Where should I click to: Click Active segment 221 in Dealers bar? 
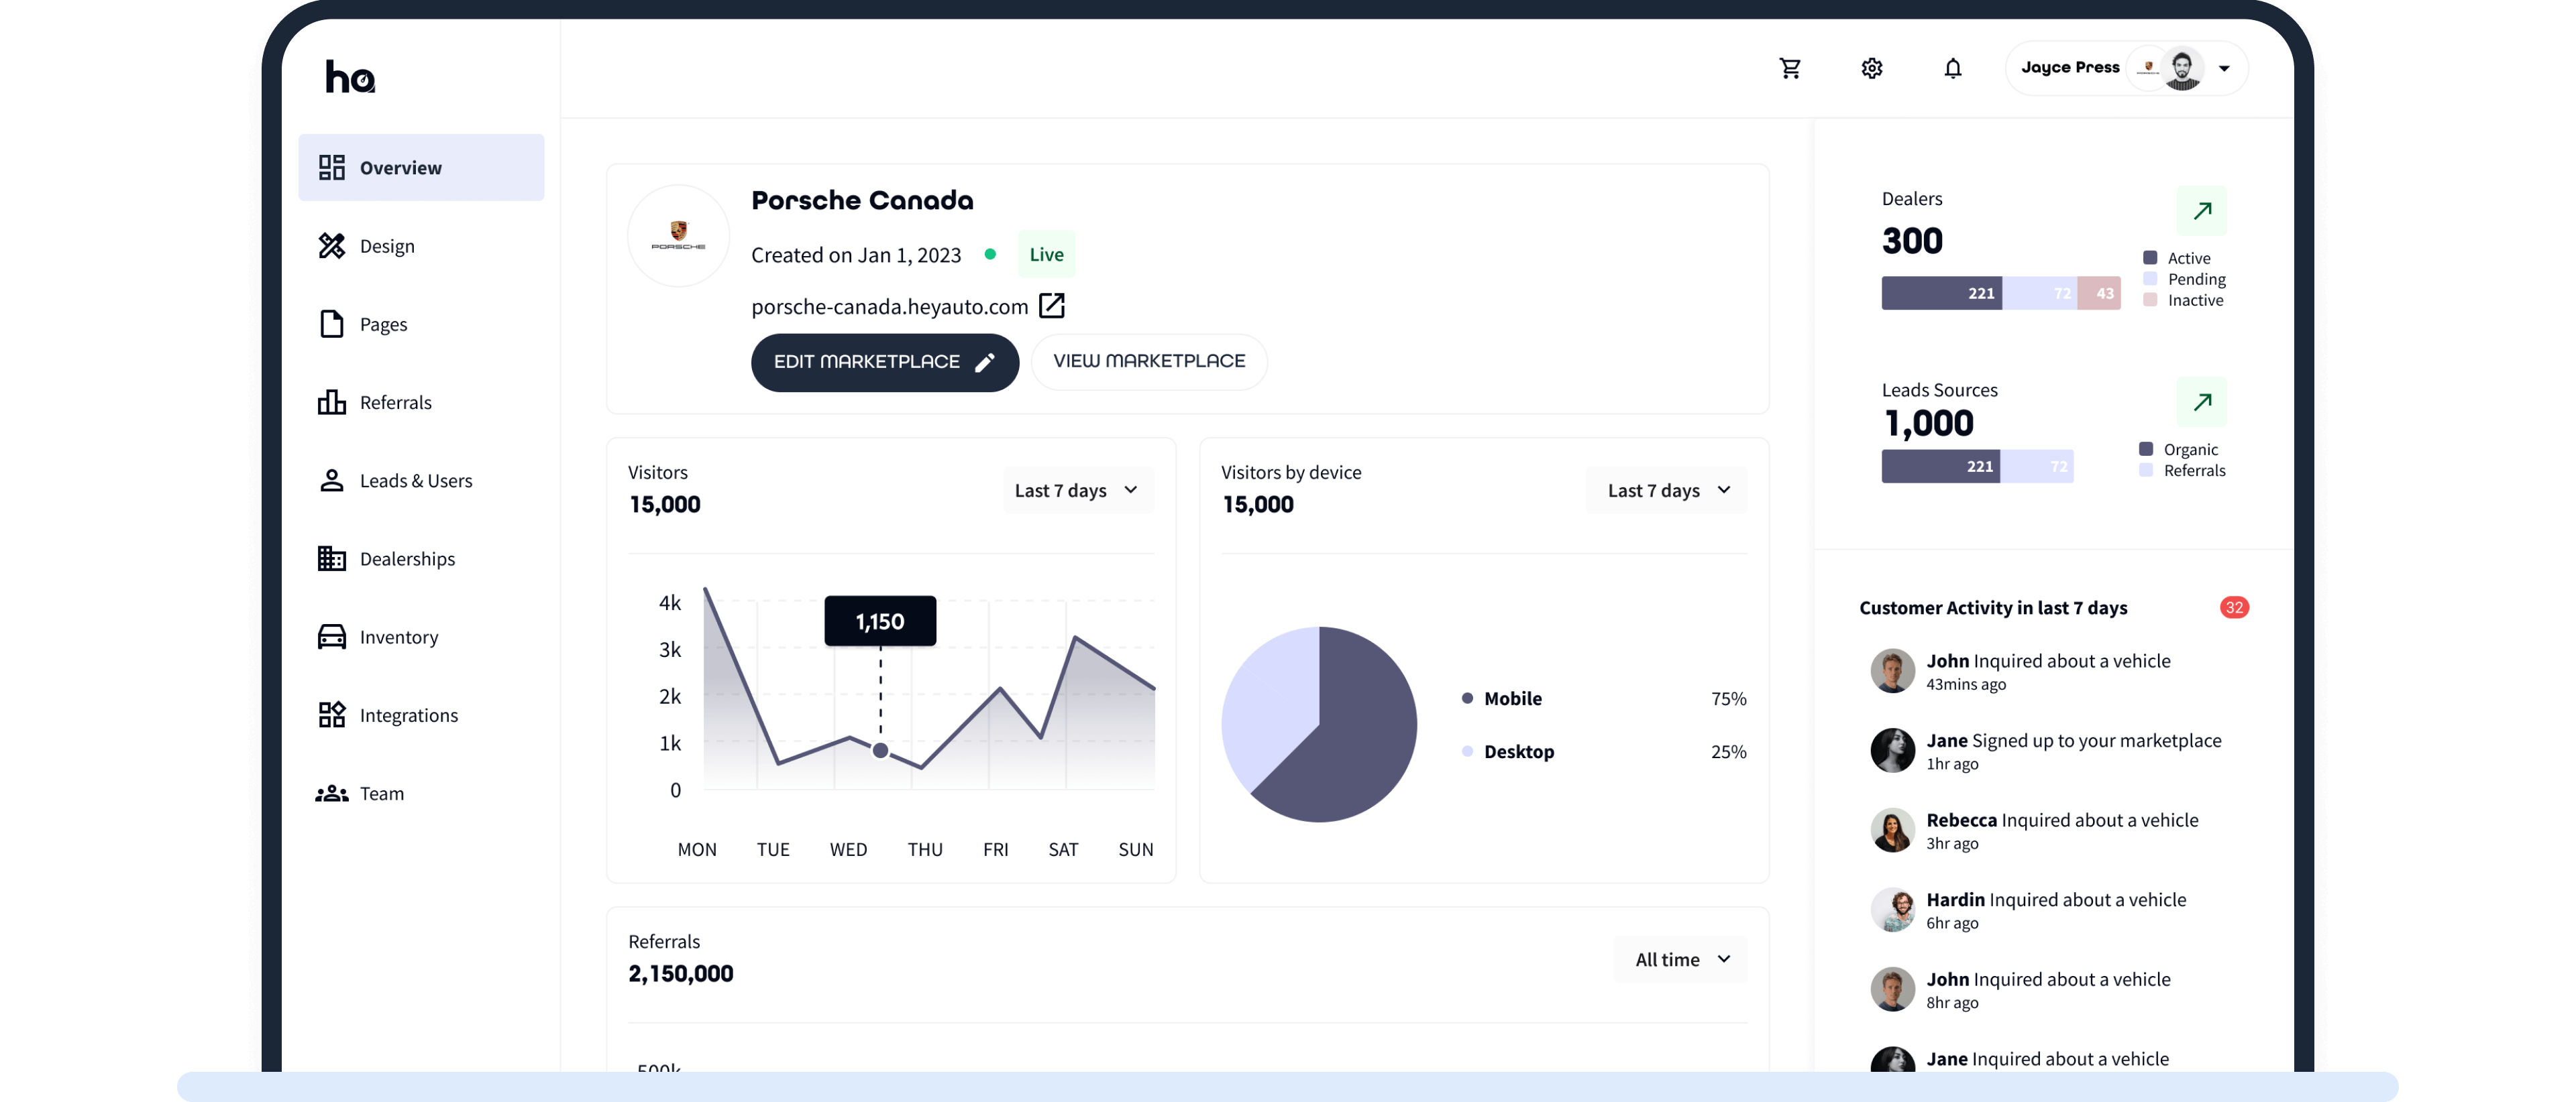click(1941, 293)
